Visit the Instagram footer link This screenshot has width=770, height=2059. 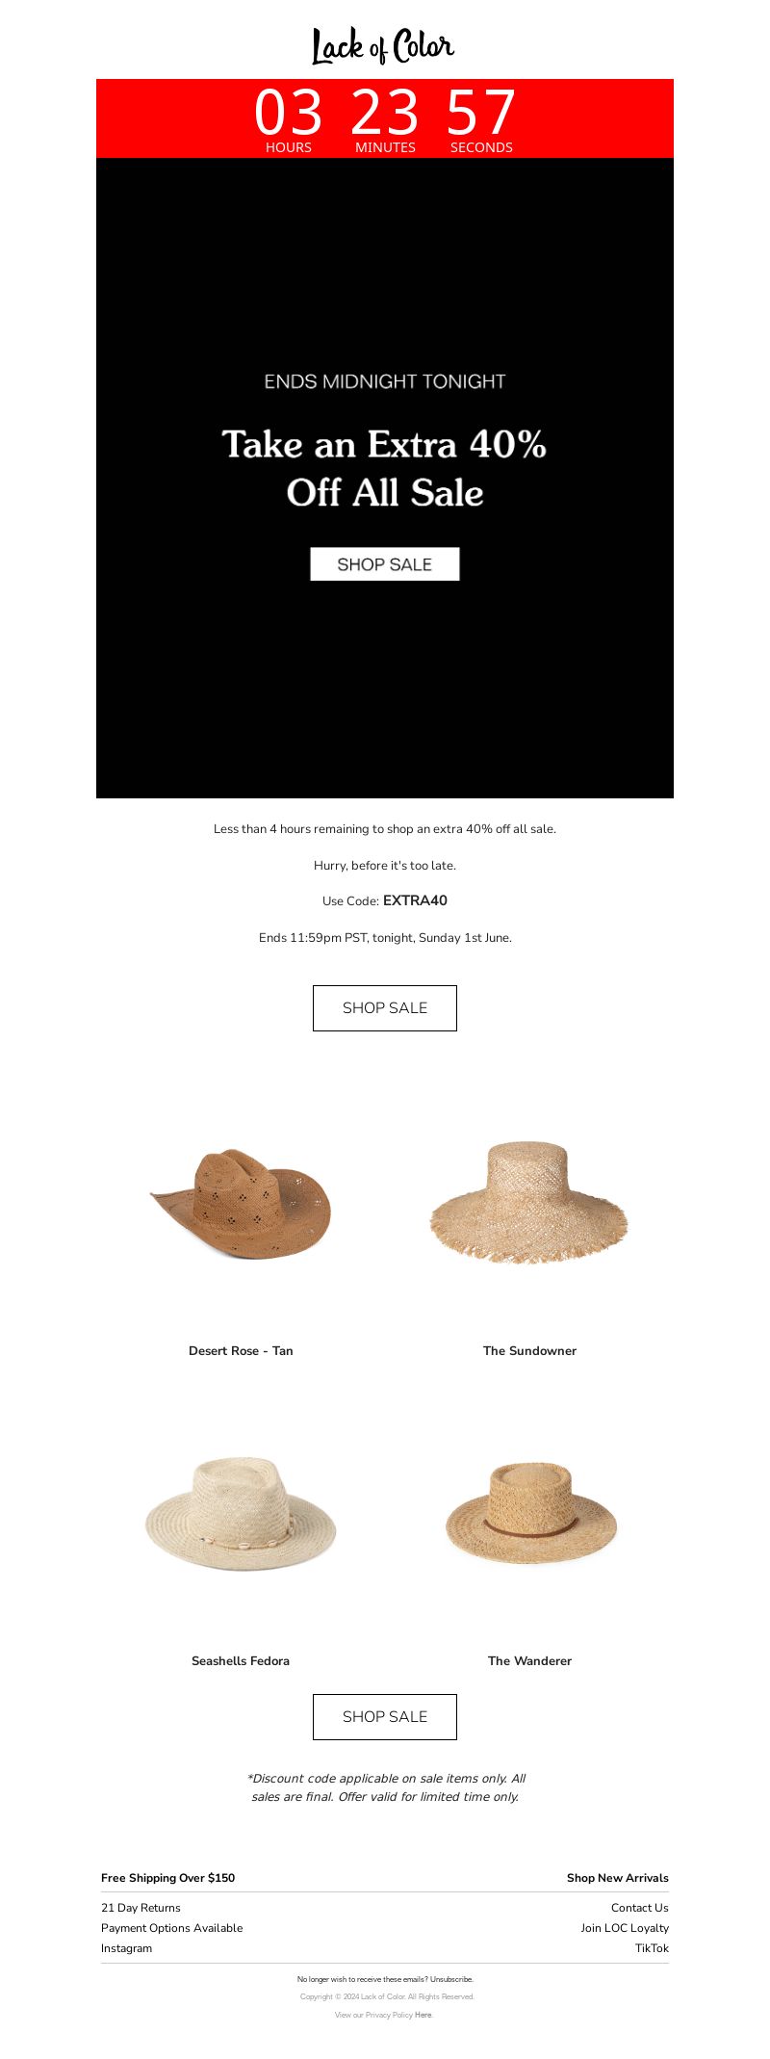point(126,1948)
